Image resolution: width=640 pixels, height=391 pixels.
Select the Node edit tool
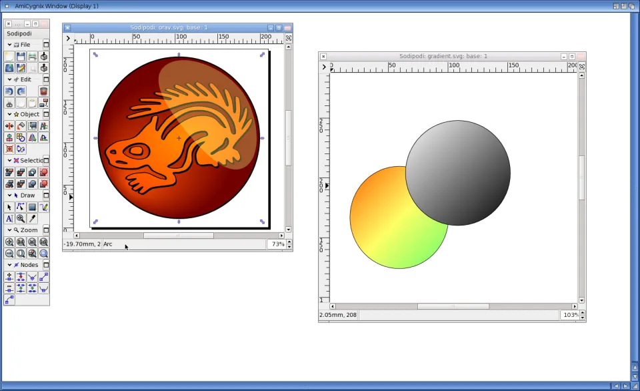pyautogui.click(x=21, y=208)
